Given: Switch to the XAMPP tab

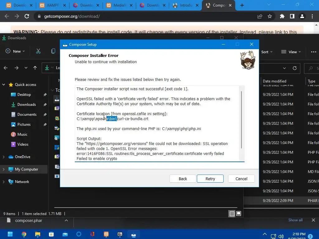Looking at the screenshot, I should 52,5.
